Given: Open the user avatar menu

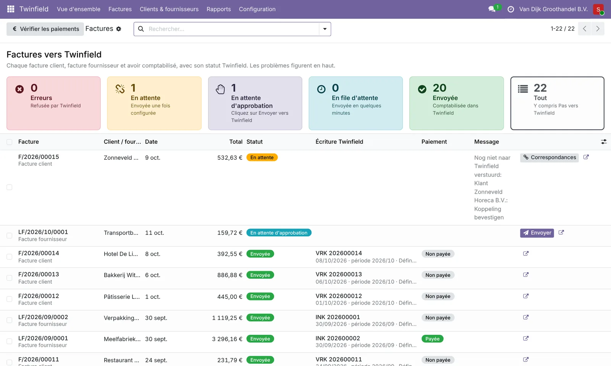Looking at the screenshot, I should (598, 9).
